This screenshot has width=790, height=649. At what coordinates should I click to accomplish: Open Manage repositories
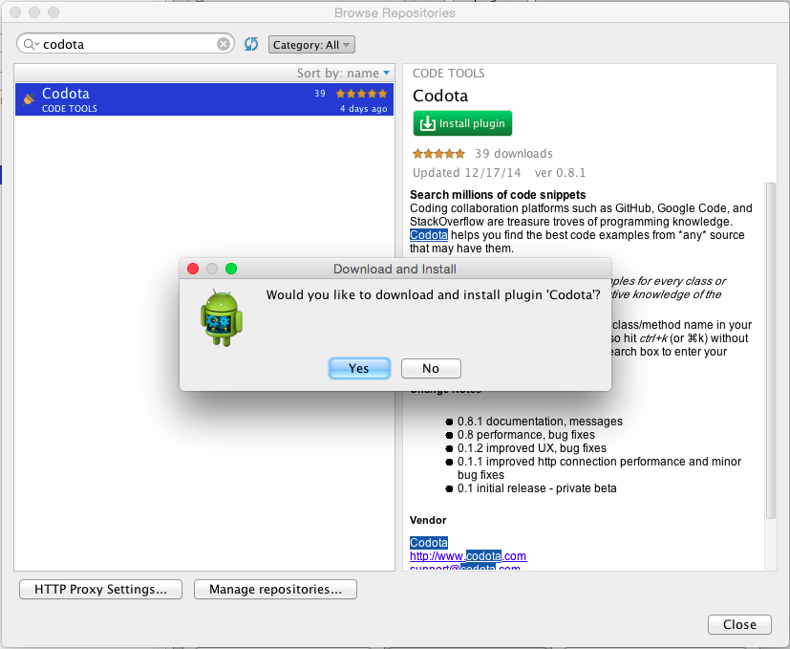276,589
